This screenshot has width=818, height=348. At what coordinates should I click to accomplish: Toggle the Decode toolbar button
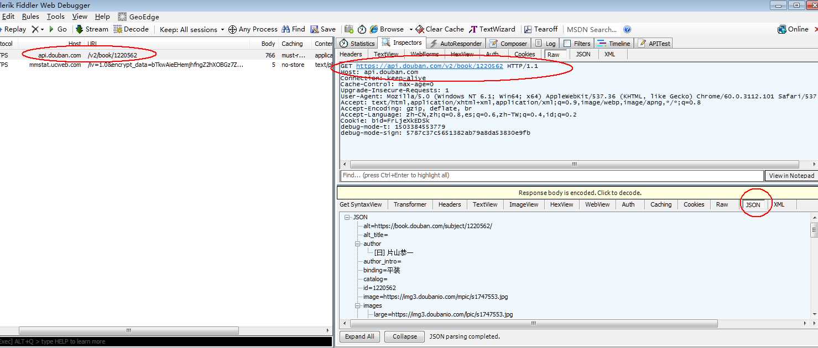tap(131, 29)
